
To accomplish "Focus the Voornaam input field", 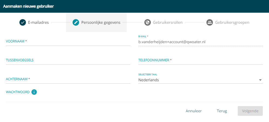I will click(x=68, y=42).
